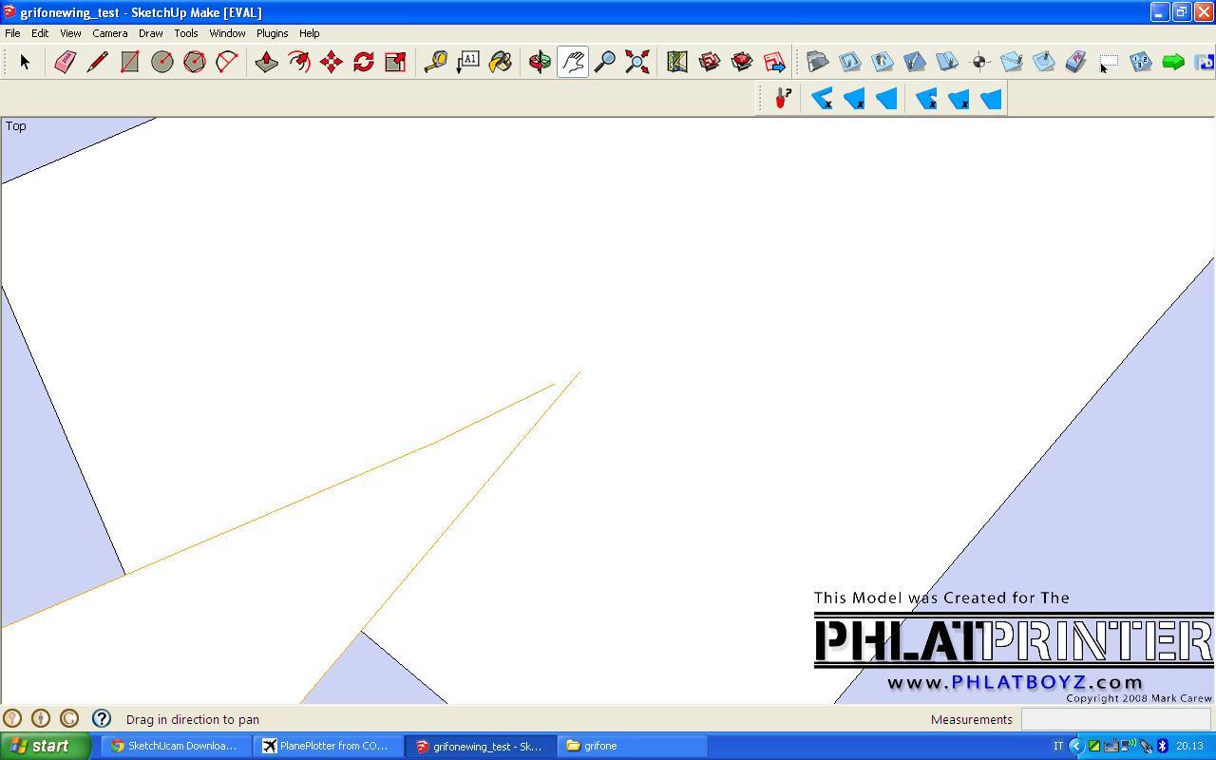Select the Pencil line tool
This screenshot has height=760, width=1216.
click(97, 62)
